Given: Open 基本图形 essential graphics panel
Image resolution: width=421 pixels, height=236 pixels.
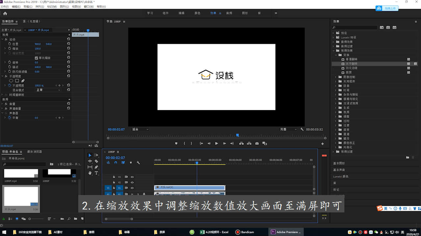Looking at the screenshot, I should [x=339, y=163].
